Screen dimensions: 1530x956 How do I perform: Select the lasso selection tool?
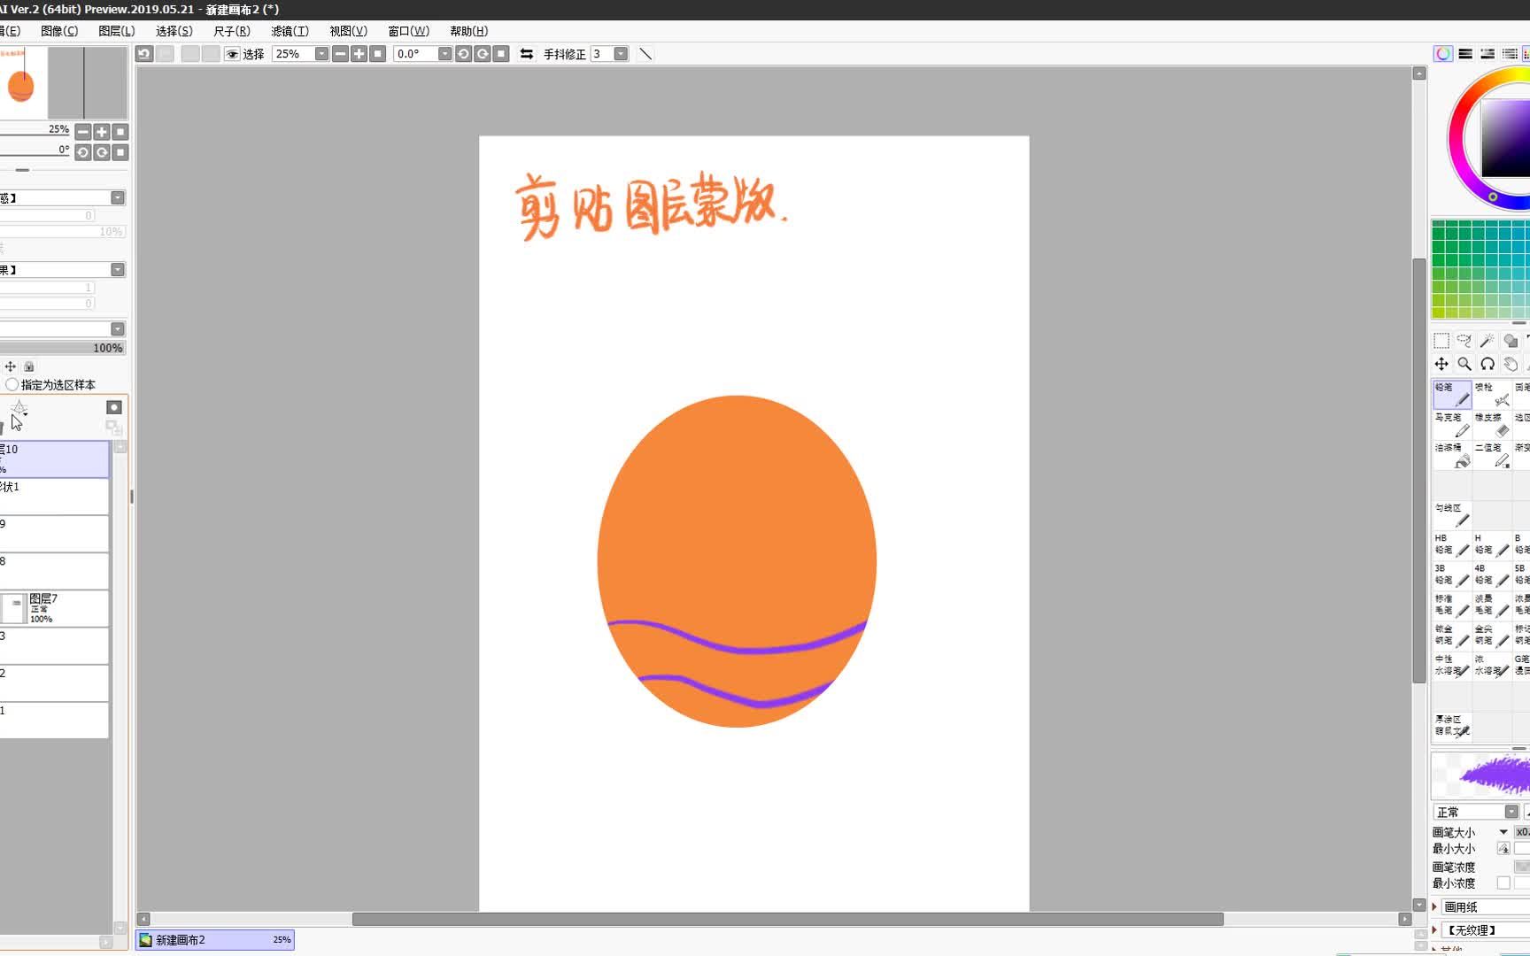pyautogui.click(x=1464, y=341)
